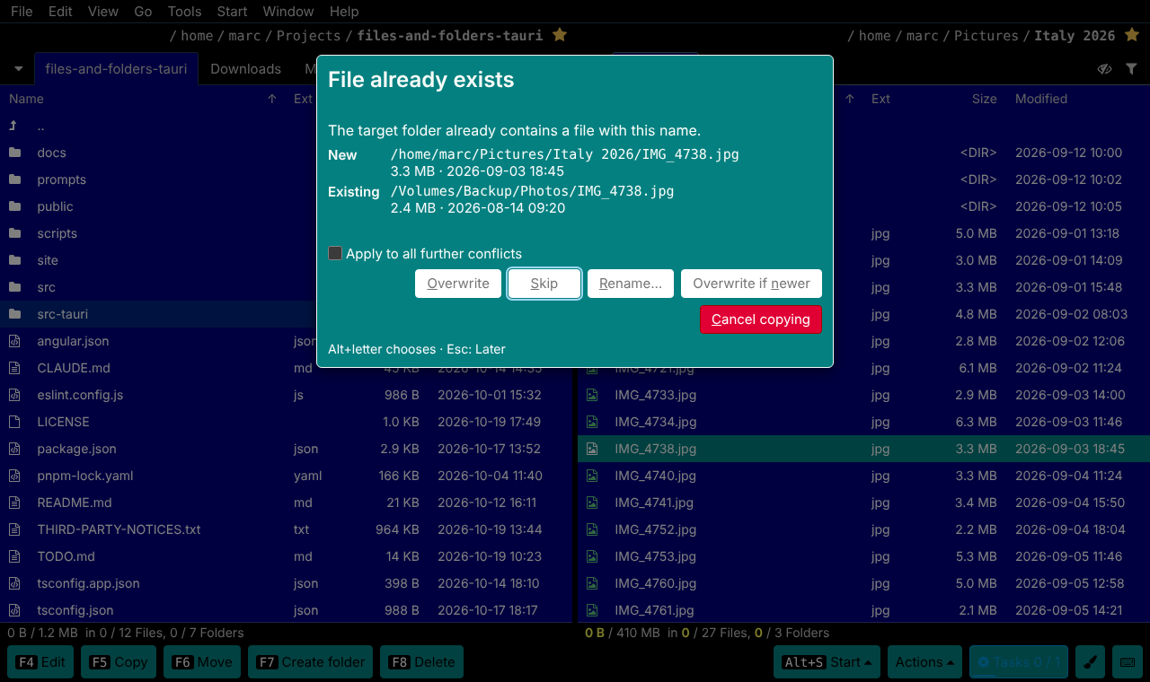Click the Cancel copying button

point(761,319)
